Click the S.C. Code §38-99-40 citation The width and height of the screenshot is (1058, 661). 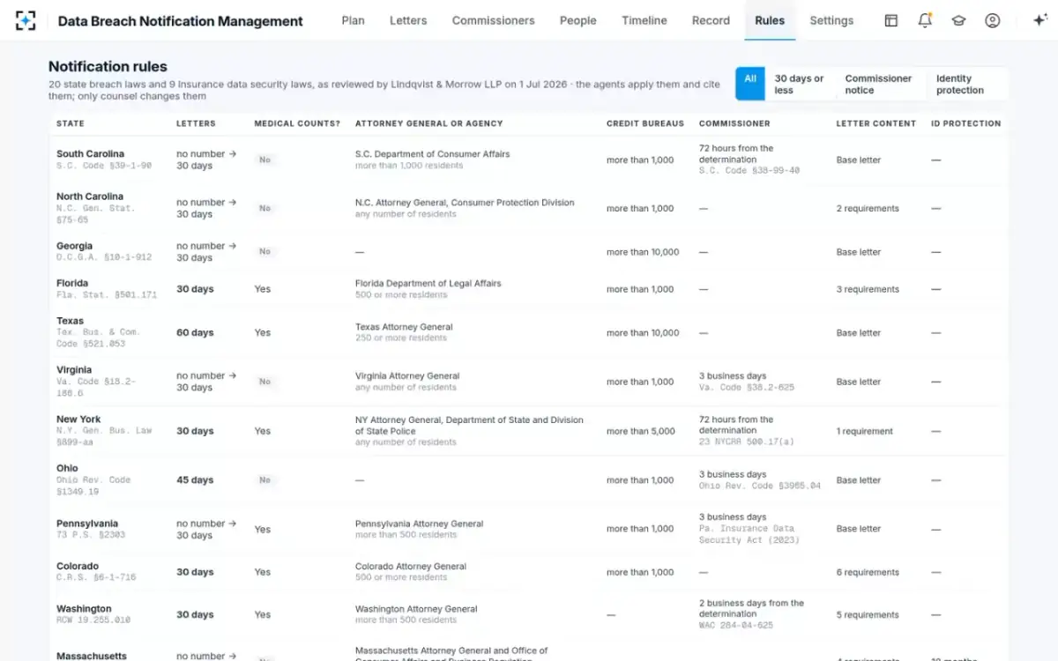749,171
